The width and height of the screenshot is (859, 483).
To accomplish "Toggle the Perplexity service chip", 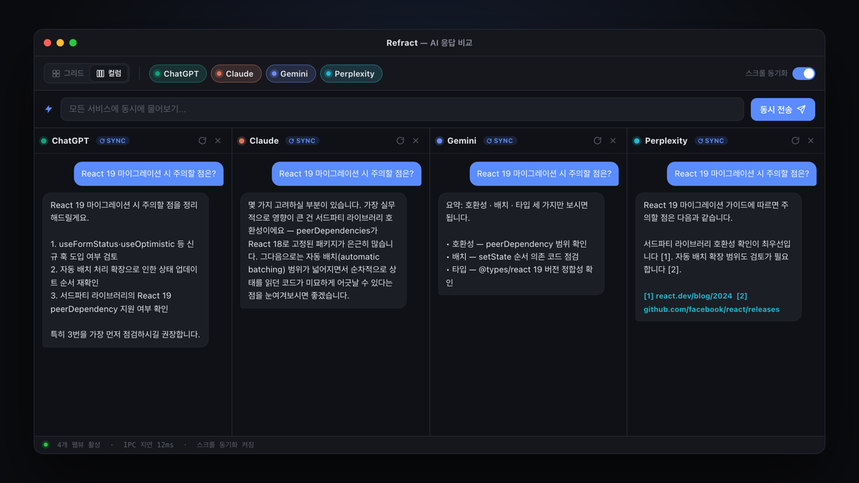I will click(x=351, y=74).
